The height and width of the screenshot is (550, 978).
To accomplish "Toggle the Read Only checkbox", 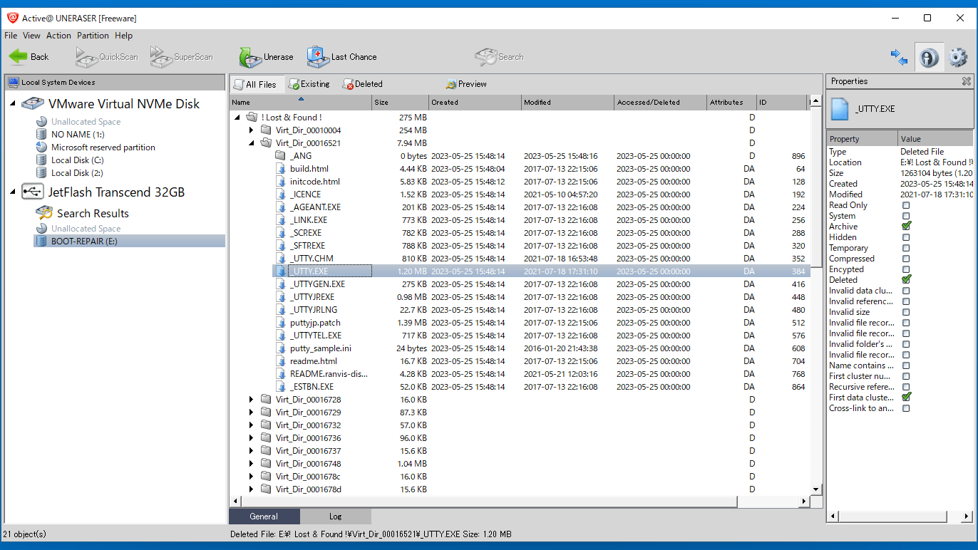I will click(906, 205).
